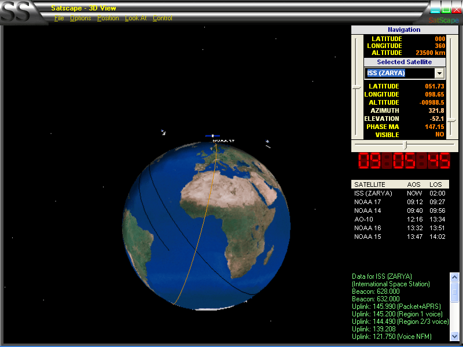
Task: Open the File menu
Action: (59, 19)
